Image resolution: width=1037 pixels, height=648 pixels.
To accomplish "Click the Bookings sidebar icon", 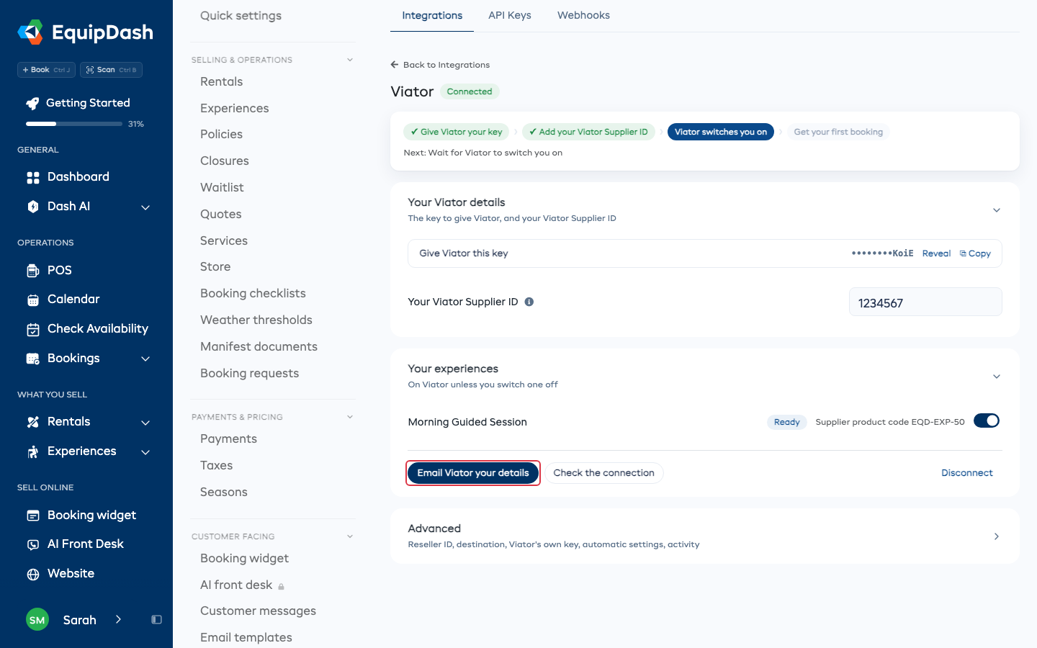I will pyautogui.click(x=33, y=359).
